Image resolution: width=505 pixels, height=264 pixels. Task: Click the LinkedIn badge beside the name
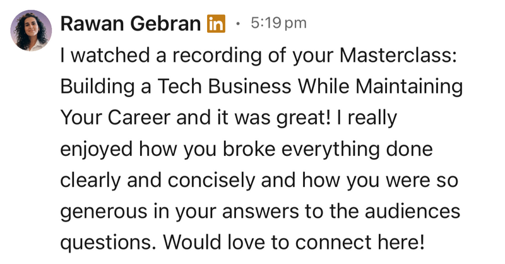[216, 23]
